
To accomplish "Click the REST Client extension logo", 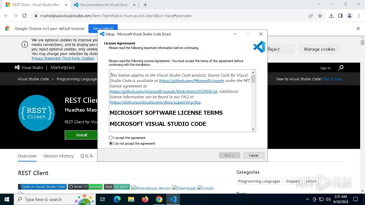I will (36, 113).
